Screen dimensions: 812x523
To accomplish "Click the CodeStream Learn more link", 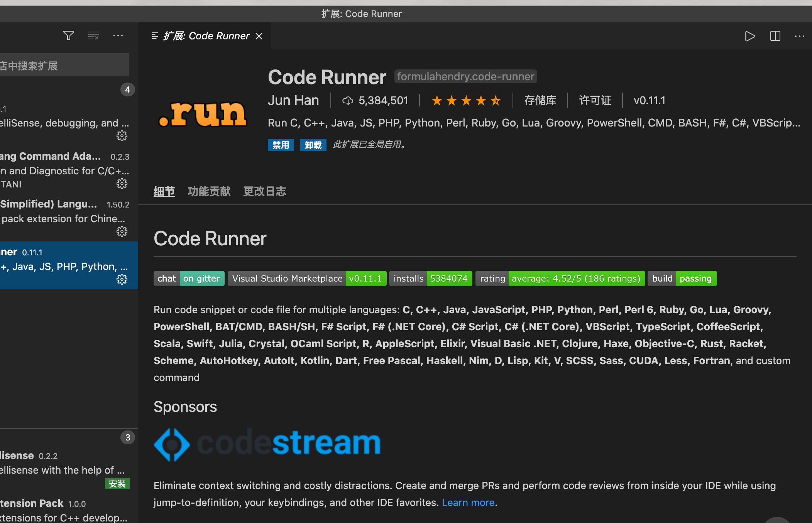I will 468,503.
